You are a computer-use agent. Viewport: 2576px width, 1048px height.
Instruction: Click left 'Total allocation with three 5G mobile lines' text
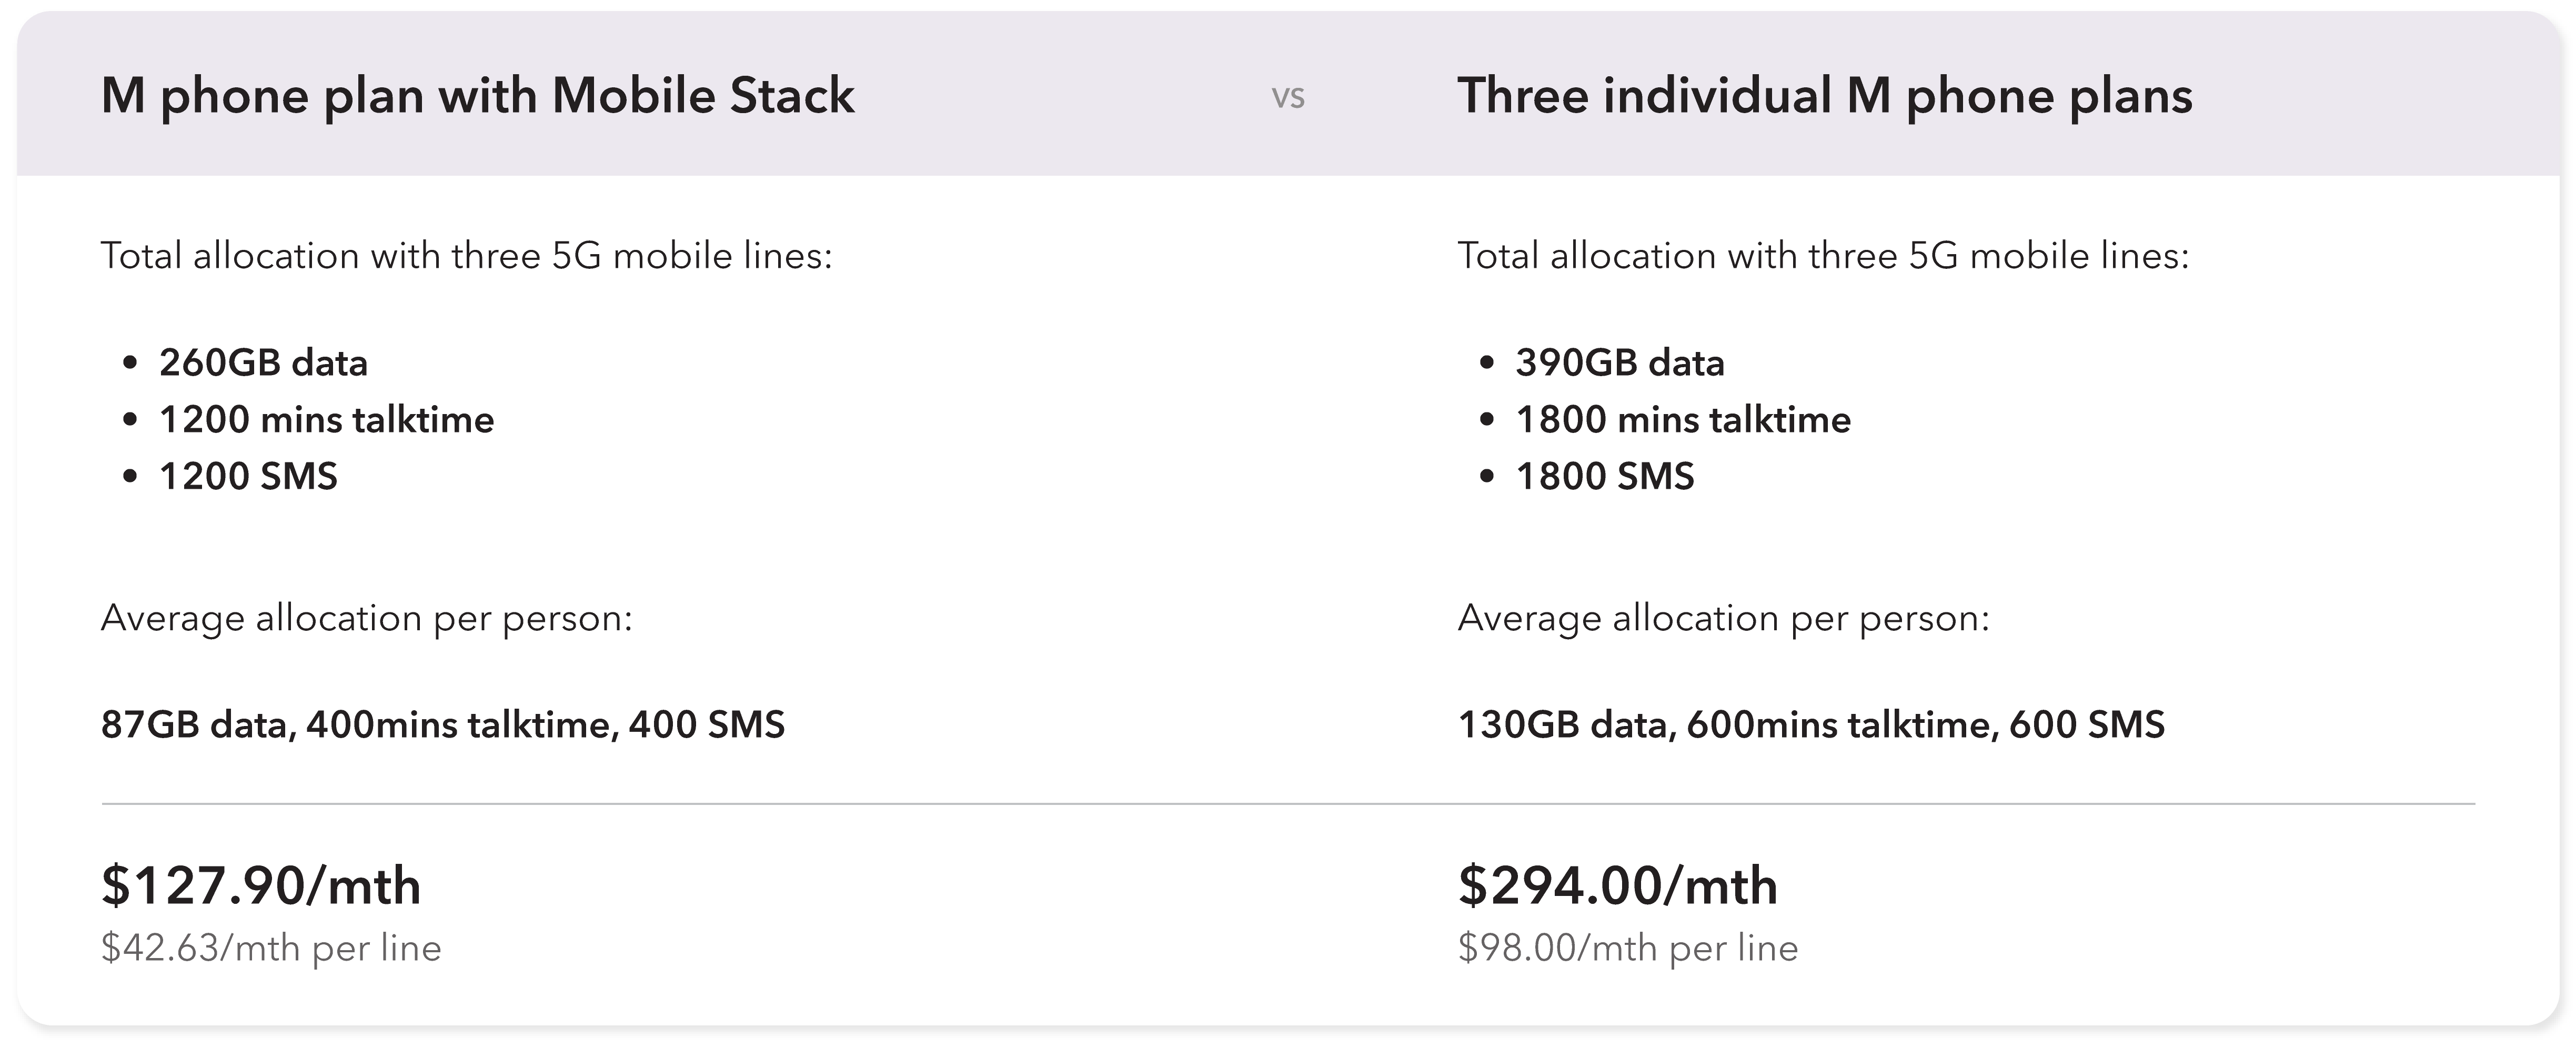point(467,256)
